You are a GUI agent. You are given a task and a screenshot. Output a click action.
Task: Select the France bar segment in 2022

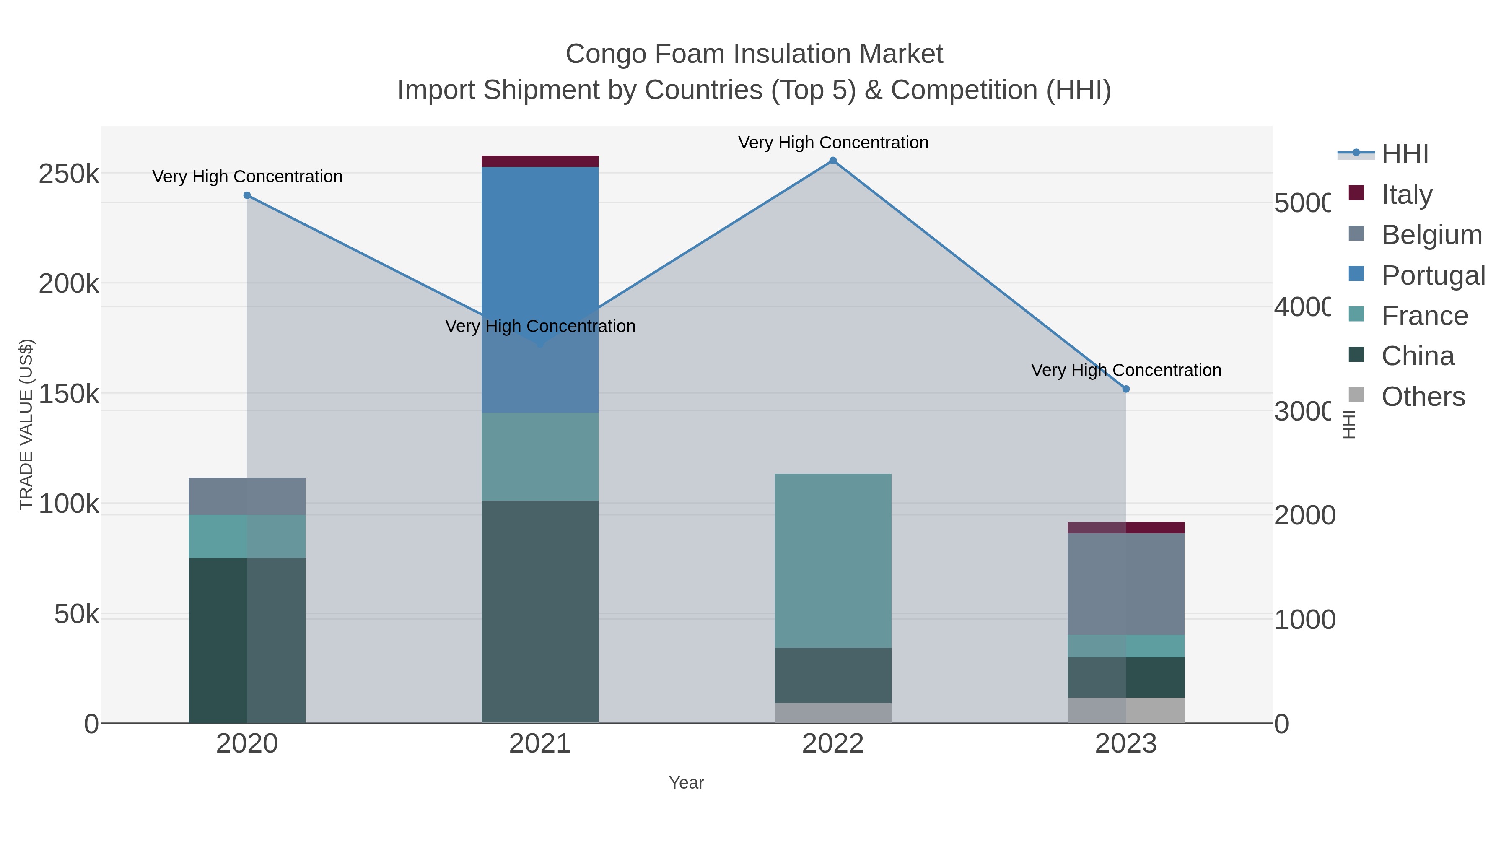[833, 561]
